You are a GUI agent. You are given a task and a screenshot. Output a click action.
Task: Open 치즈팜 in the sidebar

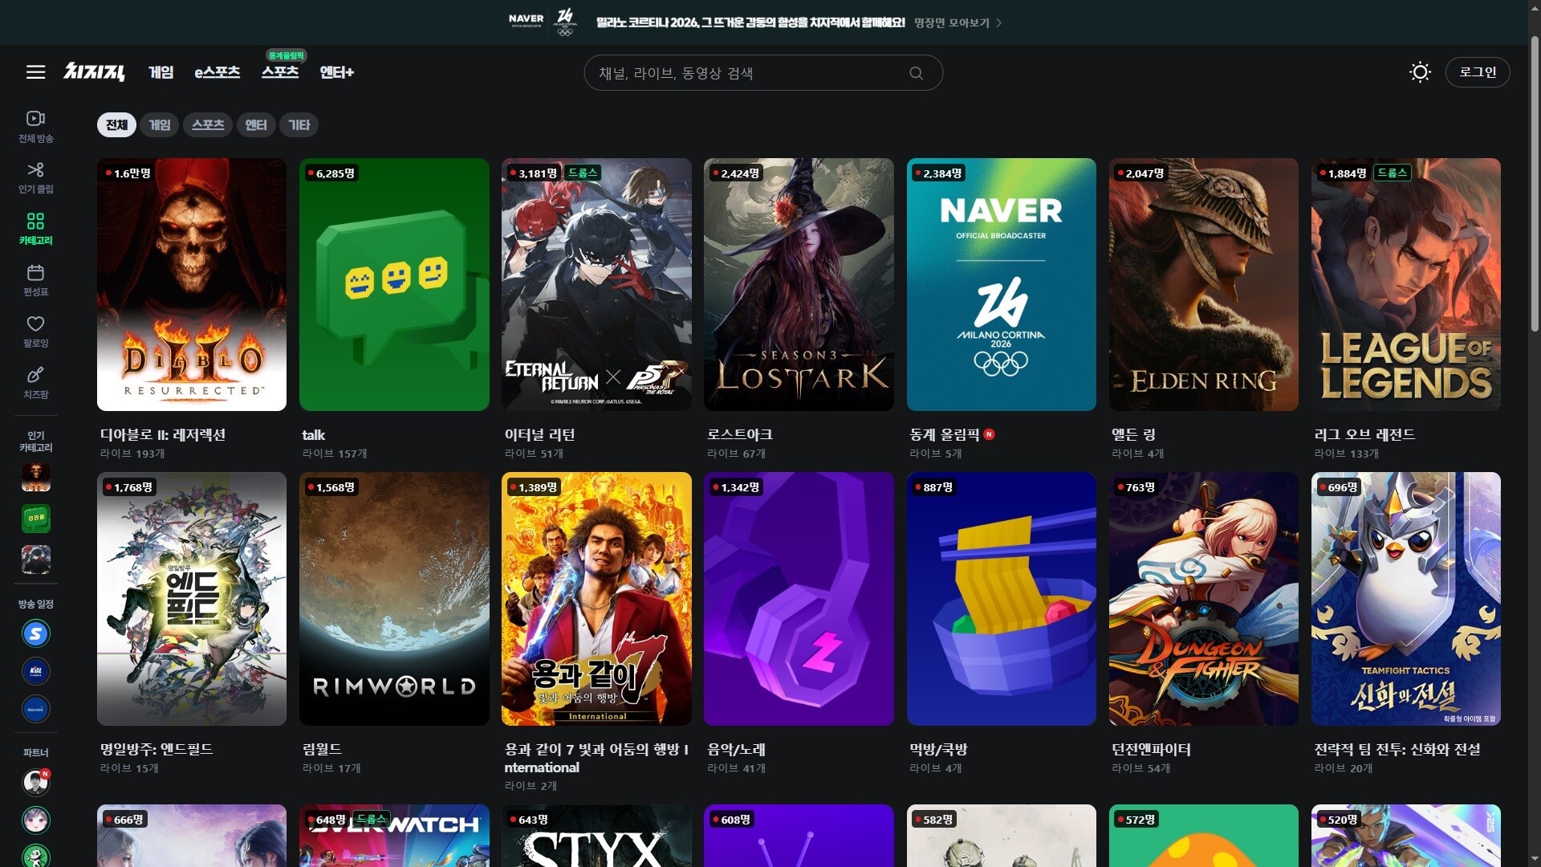coord(35,376)
